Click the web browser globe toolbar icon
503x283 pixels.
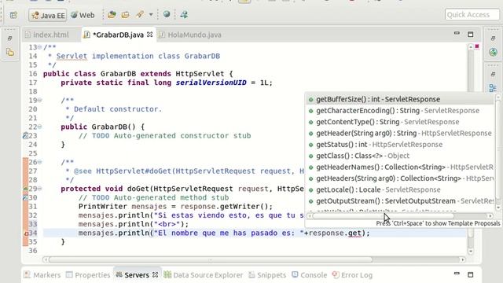pyautogui.click(x=167, y=14)
